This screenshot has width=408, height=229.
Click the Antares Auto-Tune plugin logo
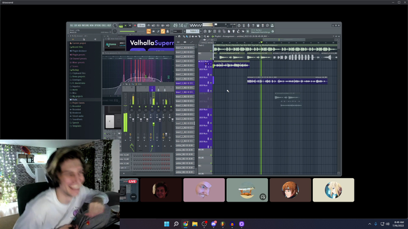click(111, 45)
